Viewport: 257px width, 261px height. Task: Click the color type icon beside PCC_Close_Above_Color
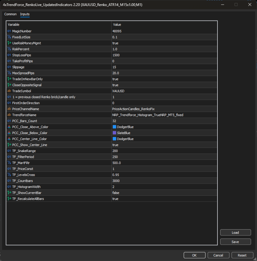click(9, 127)
